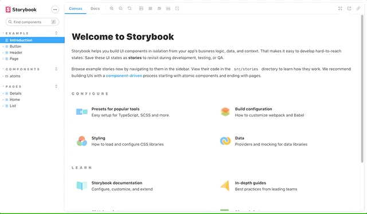Viewport: 367px width, 214px height.
Task: Click the Storybook documentation book icon
Action: tap(81, 186)
